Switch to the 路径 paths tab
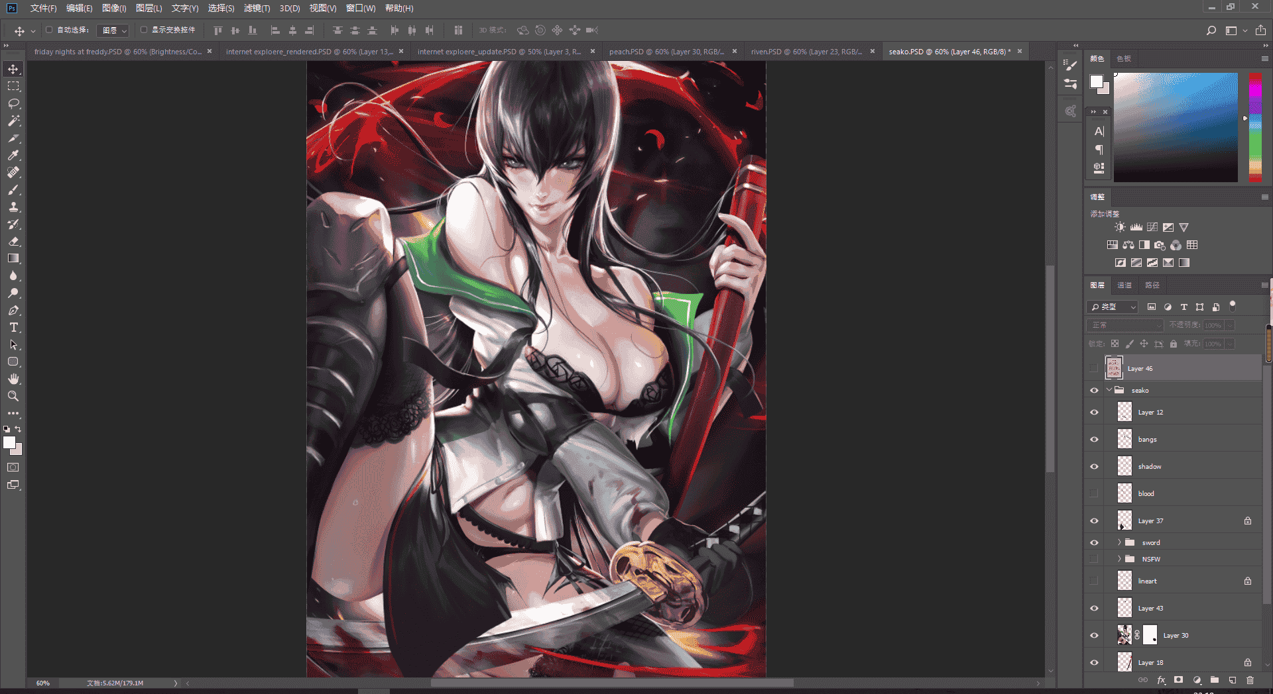The width and height of the screenshot is (1273, 694). [x=1152, y=285]
